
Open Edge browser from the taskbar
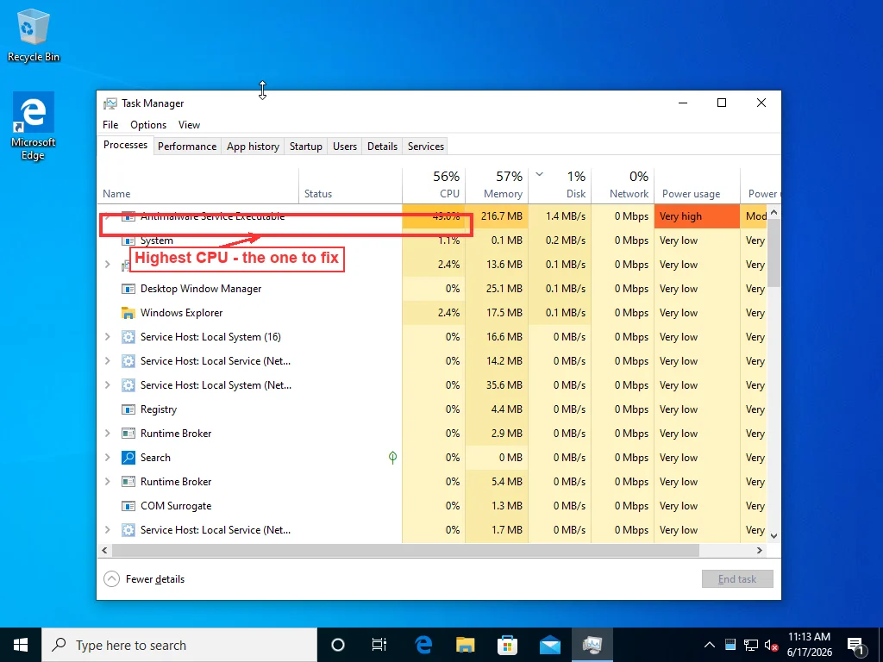click(x=423, y=645)
